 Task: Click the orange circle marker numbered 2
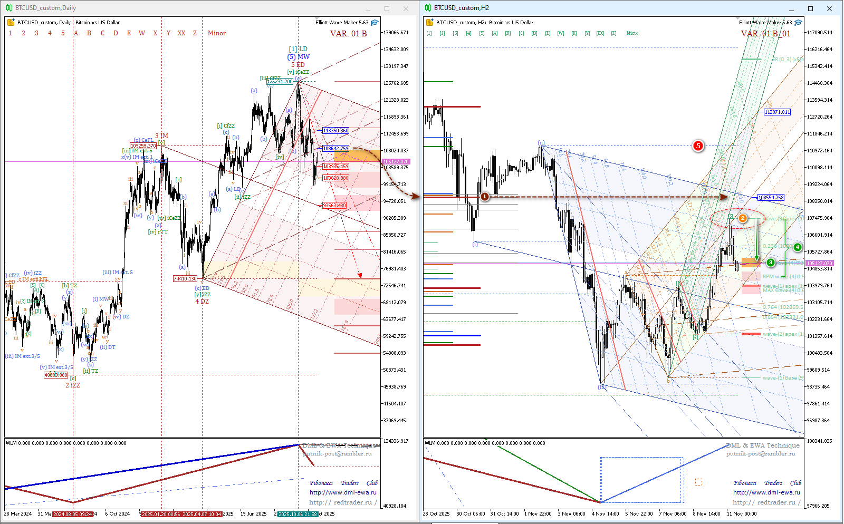[742, 218]
